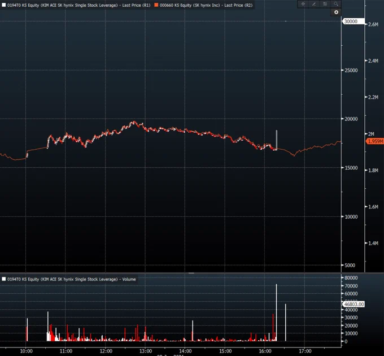This screenshot has width=384, height=356.
Task: Click the 20000 label on the price axis
Action: tap(351, 119)
